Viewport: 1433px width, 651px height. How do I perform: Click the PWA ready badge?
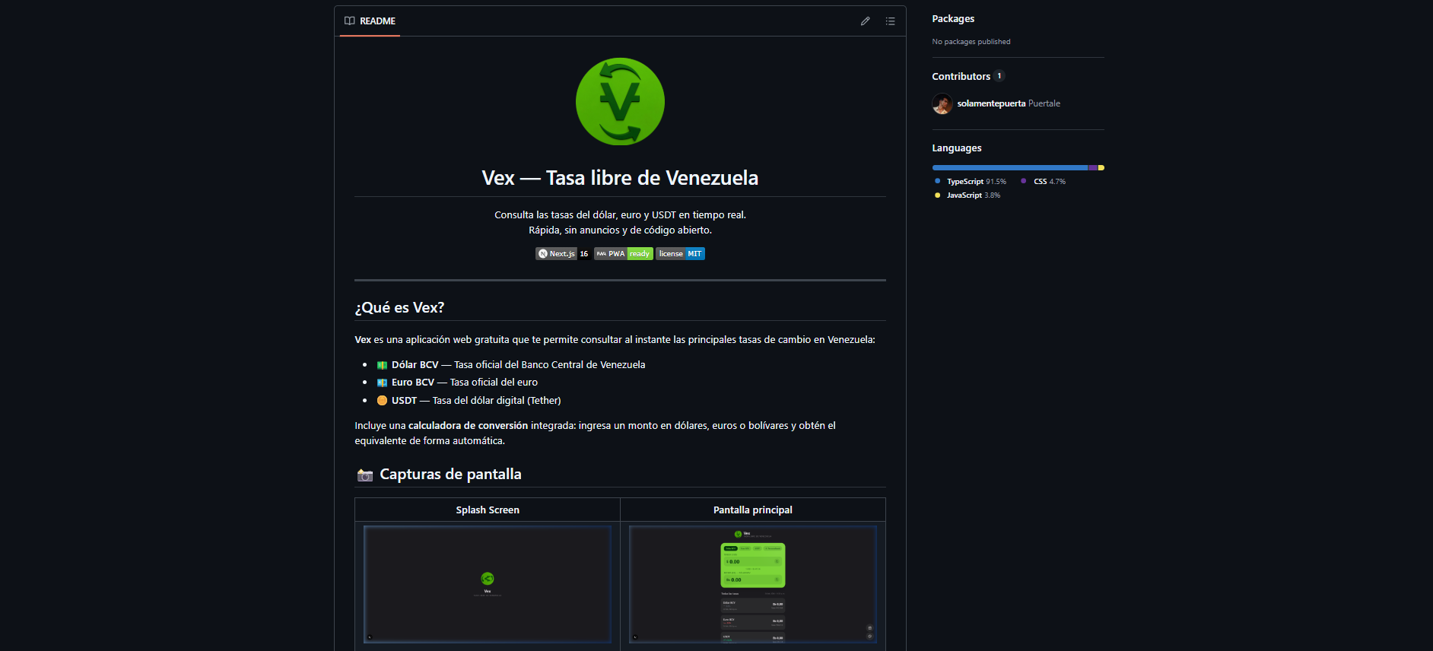tap(623, 254)
